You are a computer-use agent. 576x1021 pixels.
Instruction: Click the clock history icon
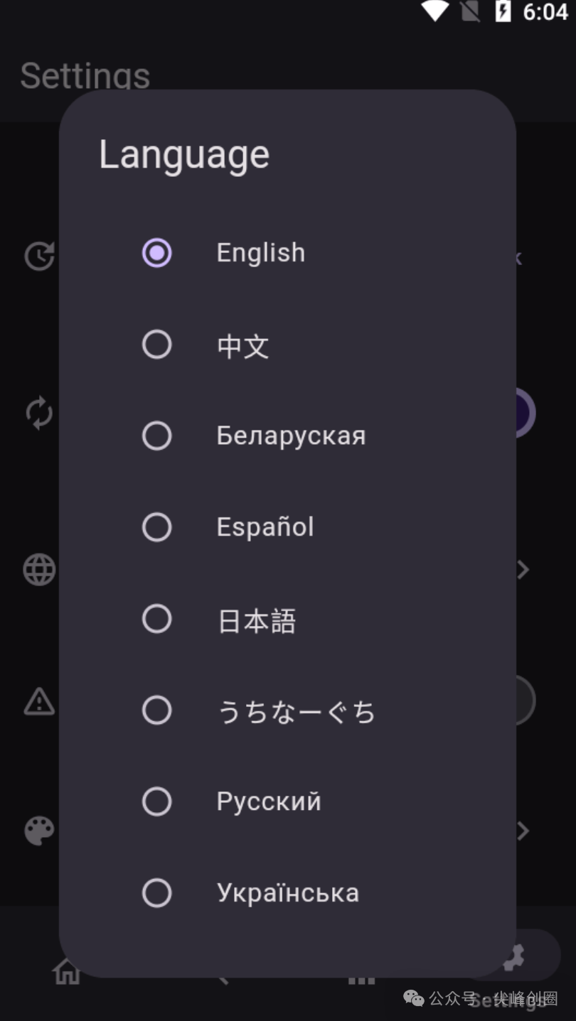coord(39,256)
